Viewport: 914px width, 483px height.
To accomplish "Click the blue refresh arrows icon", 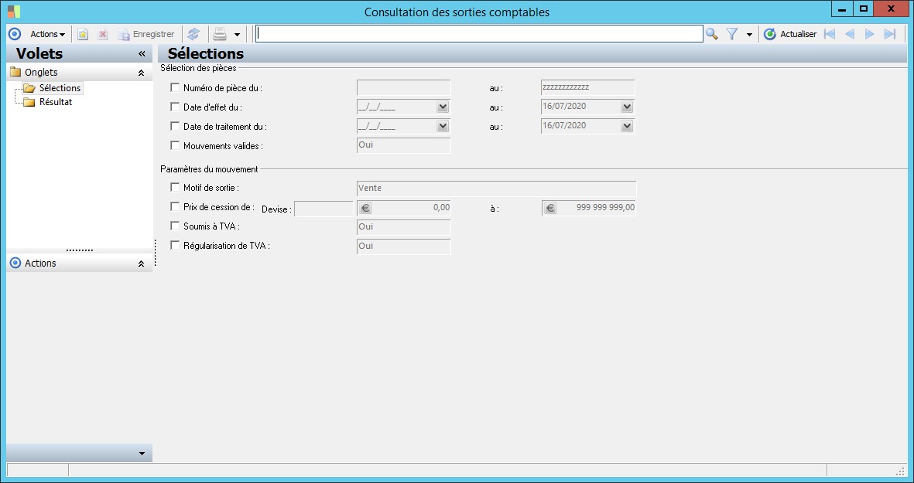I will [x=193, y=34].
